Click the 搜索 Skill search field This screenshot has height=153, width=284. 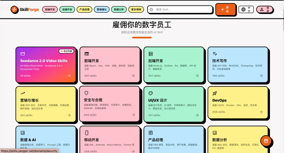tap(180, 10)
